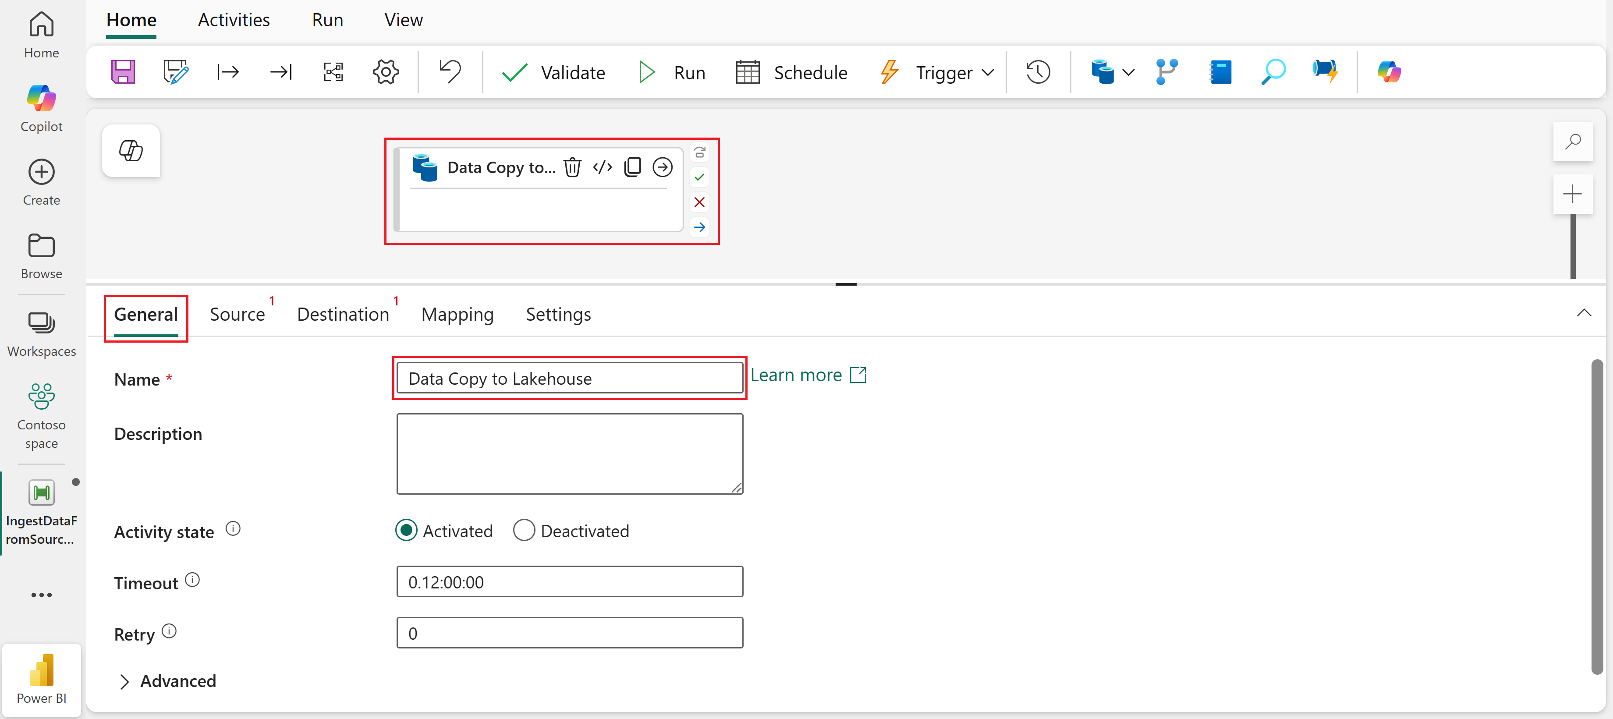Switch to Run ribbon tab
Image resolution: width=1613 pixels, height=719 pixels.
(327, 21)
